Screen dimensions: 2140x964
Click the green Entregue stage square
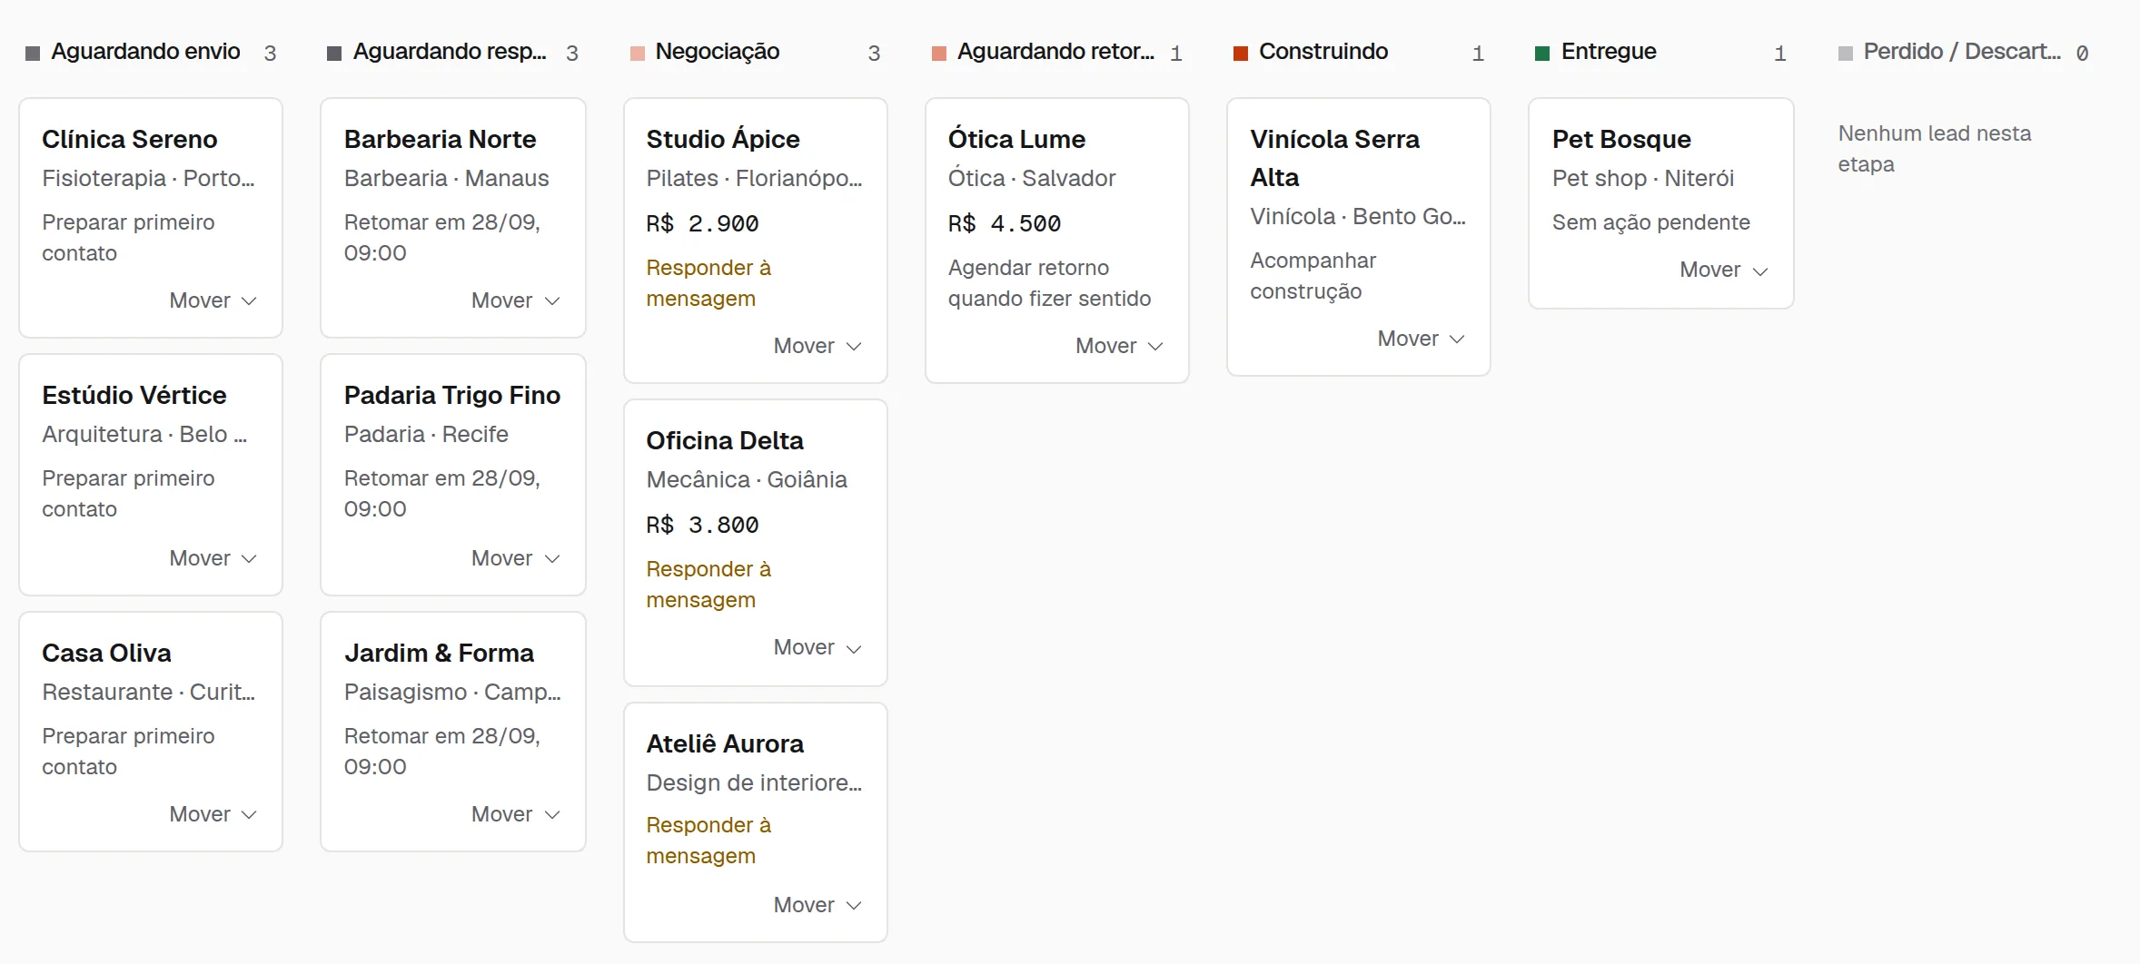click(x=1542, y=53)
